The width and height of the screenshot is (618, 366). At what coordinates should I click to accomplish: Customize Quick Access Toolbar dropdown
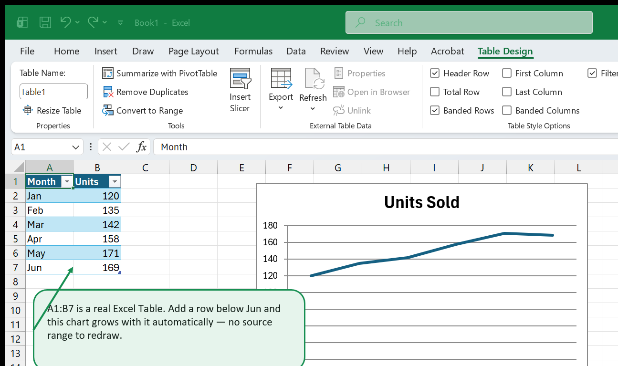[x=120, y=22]
